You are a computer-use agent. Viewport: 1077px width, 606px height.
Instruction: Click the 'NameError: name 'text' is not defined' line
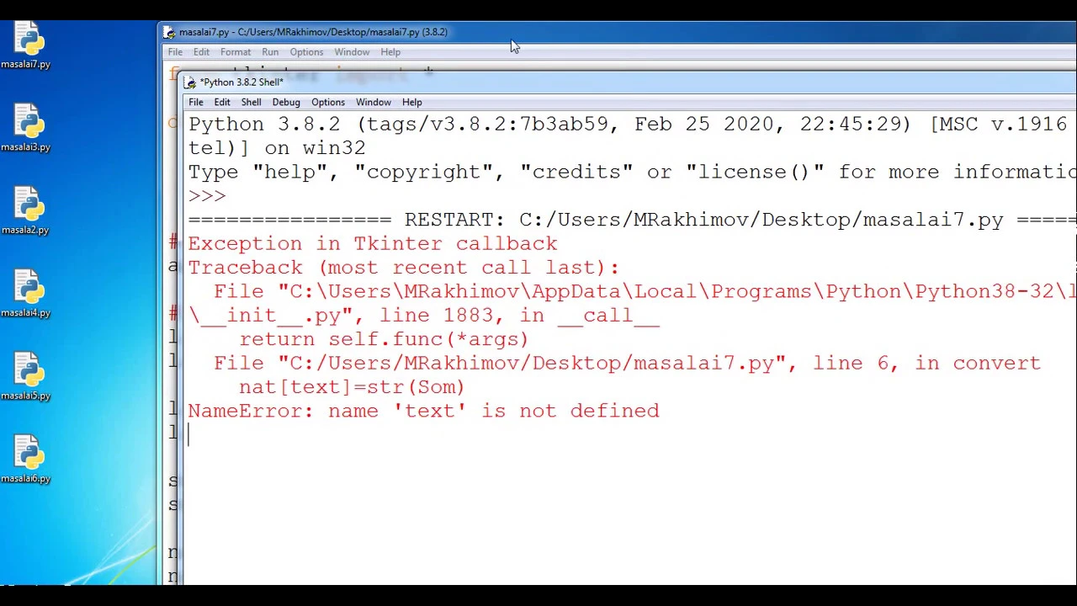click(423, 411)
